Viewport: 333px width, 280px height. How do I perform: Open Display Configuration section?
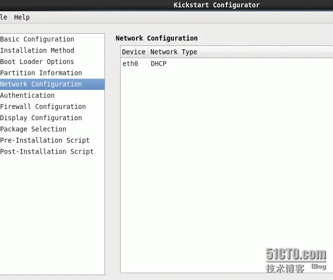52,118
